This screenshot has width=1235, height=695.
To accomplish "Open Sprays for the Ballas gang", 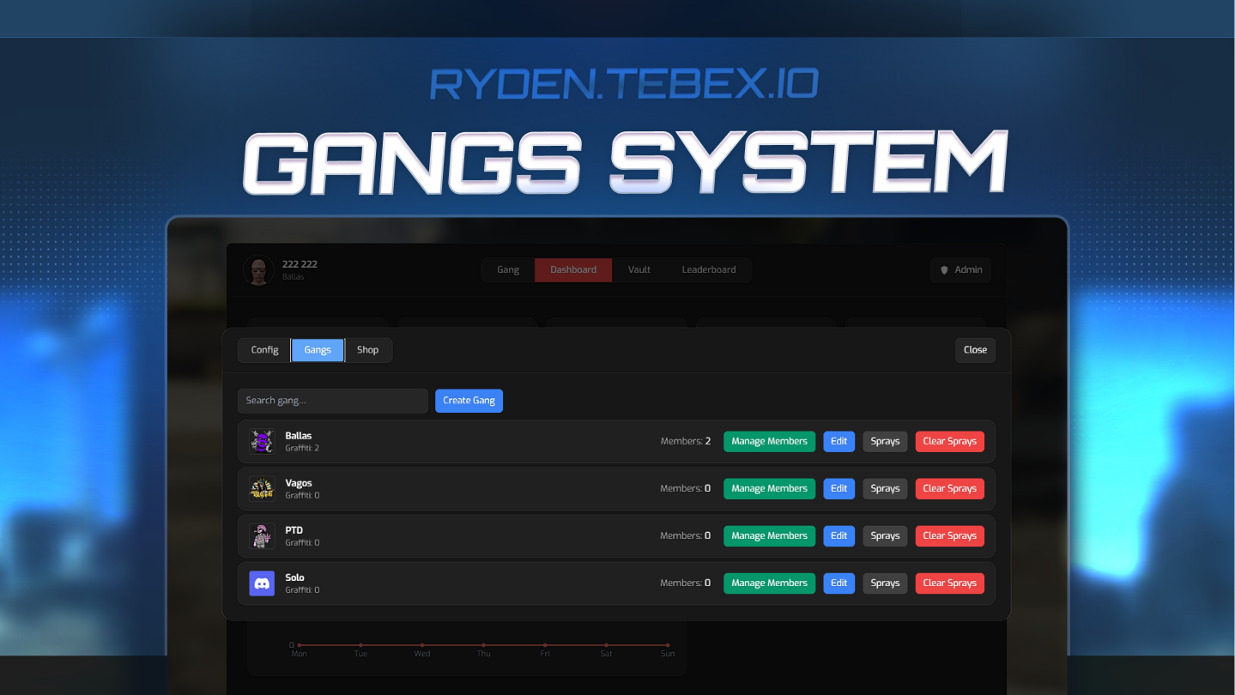I will (885, 442).
